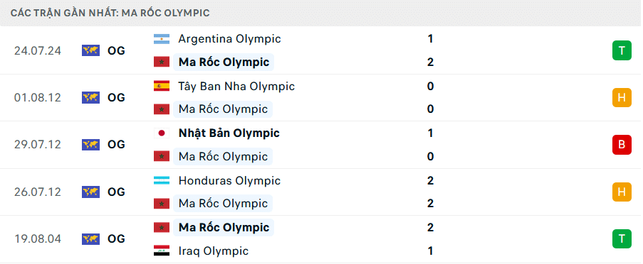Click the green T badge for 19.08.04
This screenshot has height=264, width=643.
coord(622,239)
